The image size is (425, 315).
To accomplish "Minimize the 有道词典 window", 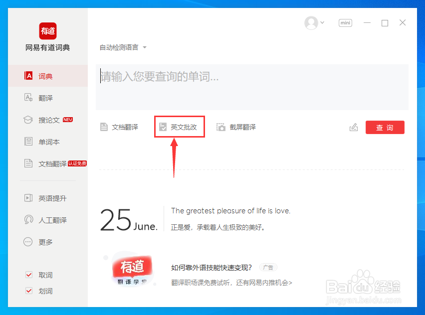I will pos(367,23).
